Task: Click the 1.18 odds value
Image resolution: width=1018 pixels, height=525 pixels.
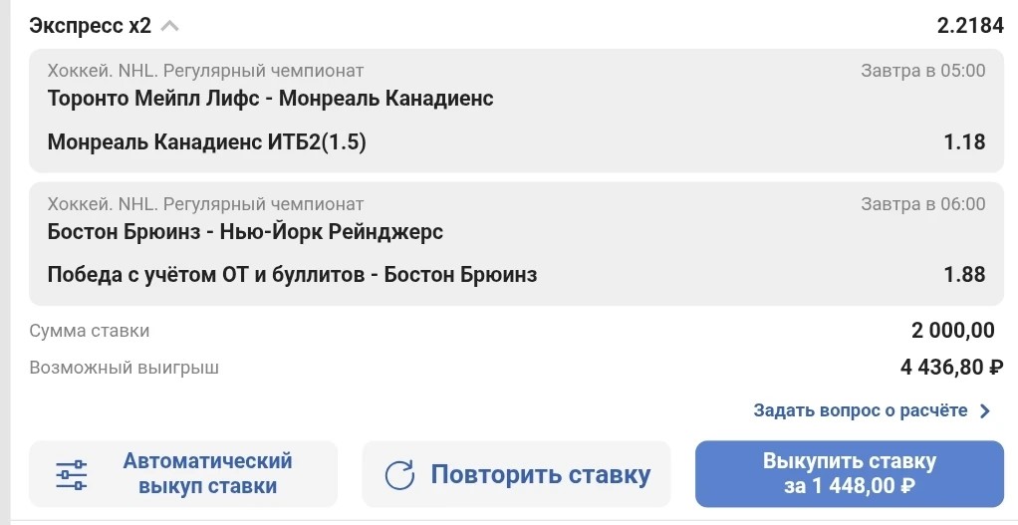Action: (x=965, y=142)
